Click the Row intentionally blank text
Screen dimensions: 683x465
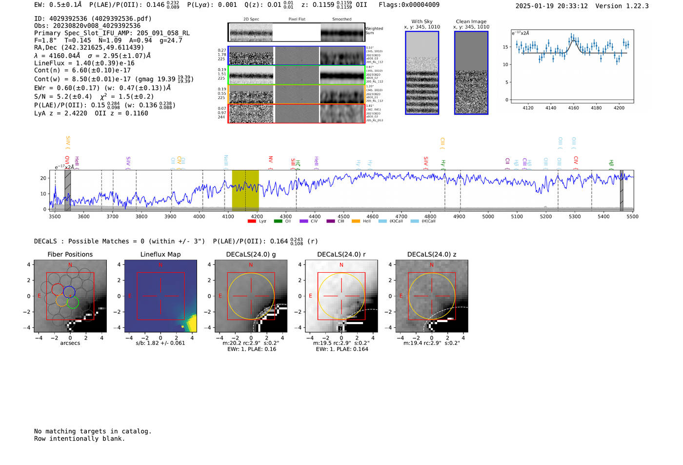tap(80, 439)
